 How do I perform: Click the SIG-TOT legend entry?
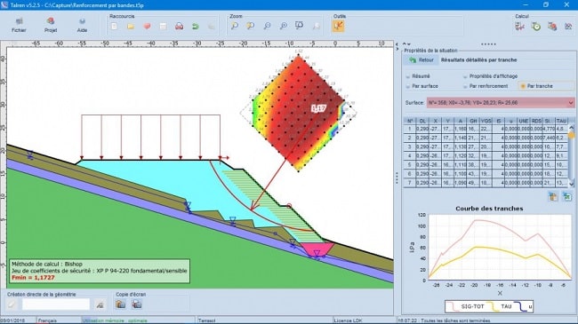[x=467, y=306]
